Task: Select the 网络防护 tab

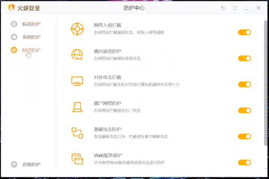Action: tap(31, 50)
